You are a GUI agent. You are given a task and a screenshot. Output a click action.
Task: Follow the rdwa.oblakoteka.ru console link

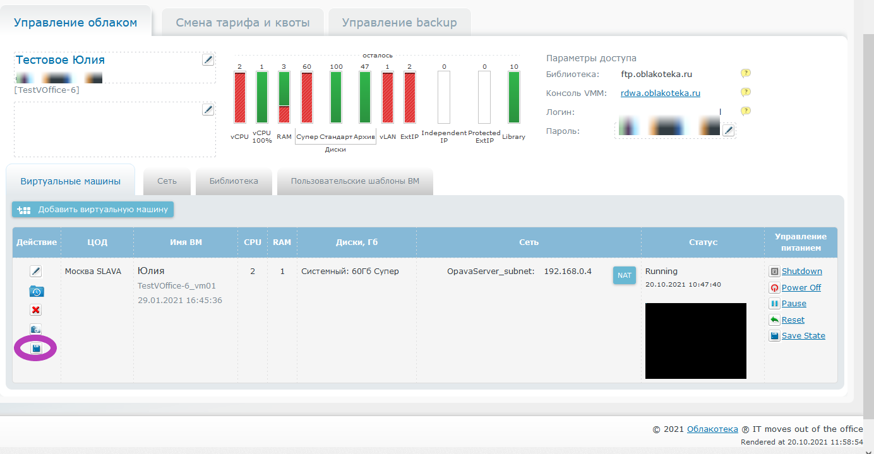(660, 93)
